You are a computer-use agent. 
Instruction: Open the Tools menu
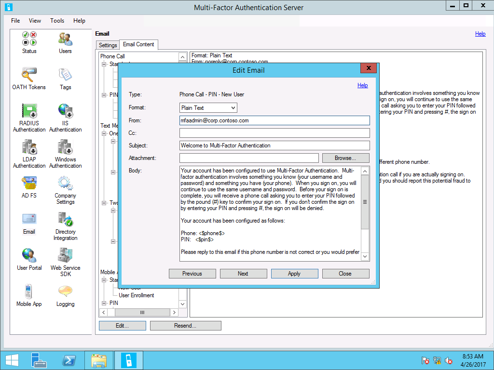(57, 21)
